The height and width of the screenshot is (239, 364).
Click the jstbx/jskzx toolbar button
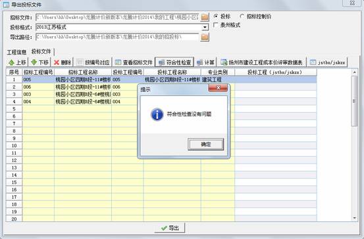[327, 62]
